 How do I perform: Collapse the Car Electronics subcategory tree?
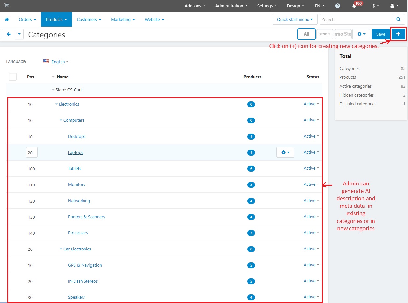point(61,249)
